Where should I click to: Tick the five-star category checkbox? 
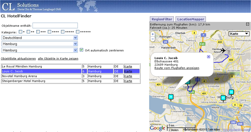pyautogui.click(x=63, y=32)
